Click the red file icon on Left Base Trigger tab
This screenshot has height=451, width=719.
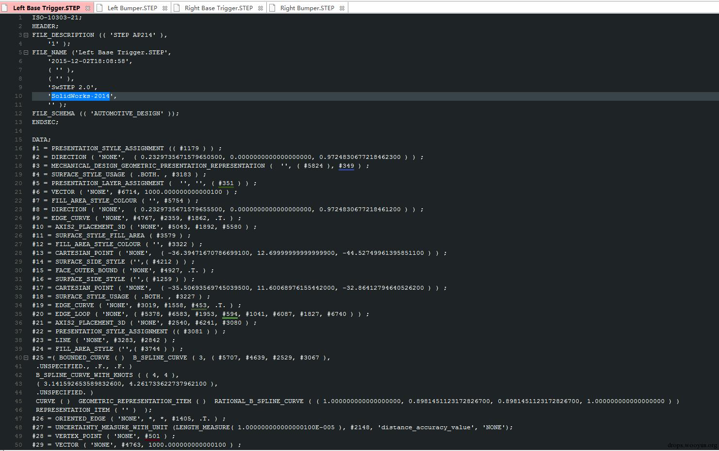coord(5,8)
